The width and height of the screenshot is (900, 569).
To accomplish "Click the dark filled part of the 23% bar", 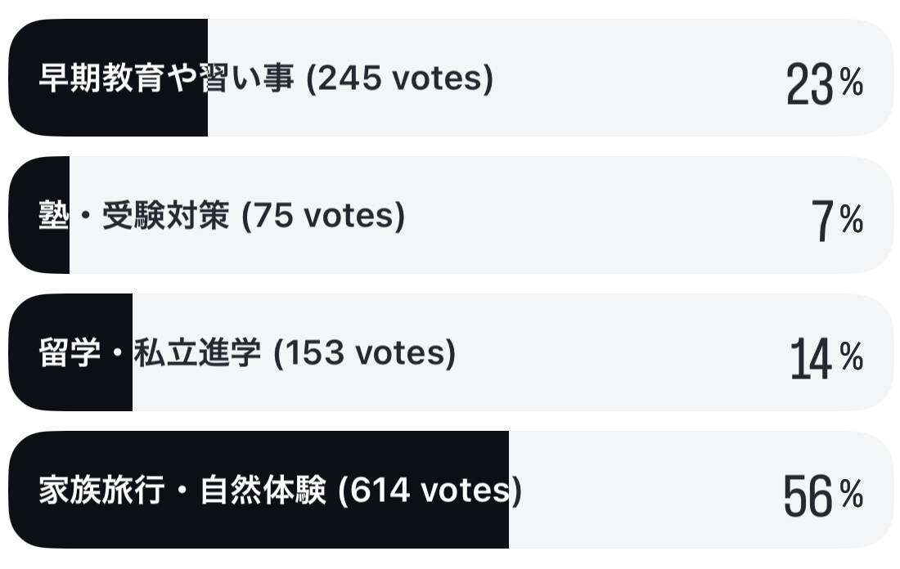I will [106, 114].
